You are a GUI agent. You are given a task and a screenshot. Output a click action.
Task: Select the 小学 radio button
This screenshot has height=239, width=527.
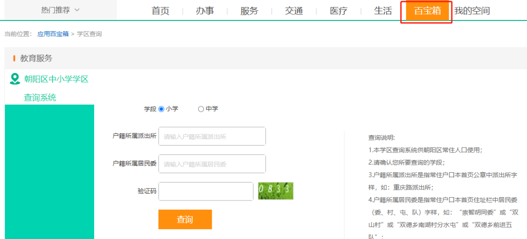tap(162, 109)
